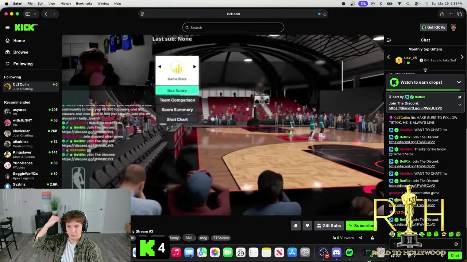Subscribe to the channel
This screenshot has height=262, width=467.
pyautogui.click(x=360, y=226)
